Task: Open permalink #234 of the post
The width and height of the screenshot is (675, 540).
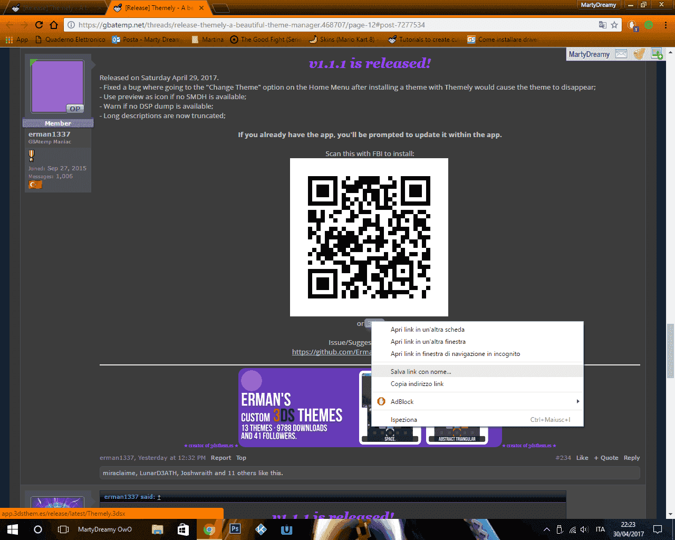Action: (x=563, y=458)
